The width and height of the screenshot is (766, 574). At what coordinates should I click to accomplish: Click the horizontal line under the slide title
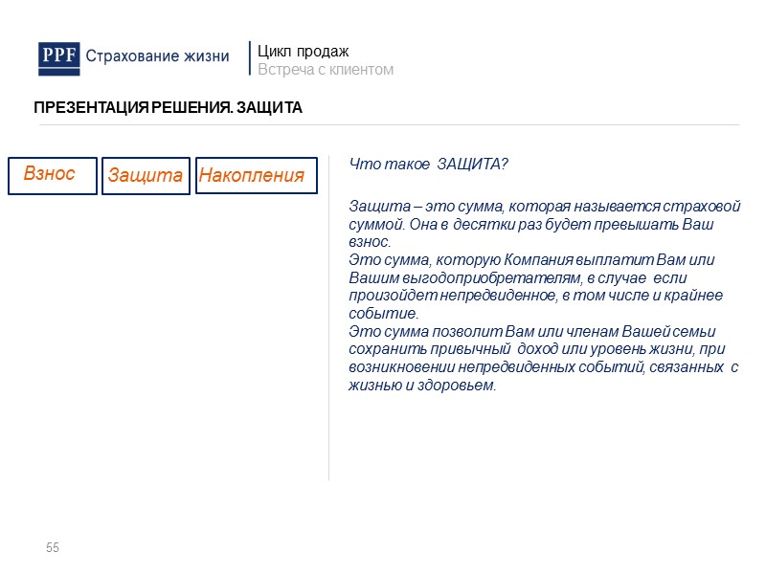tap(383, 125)
